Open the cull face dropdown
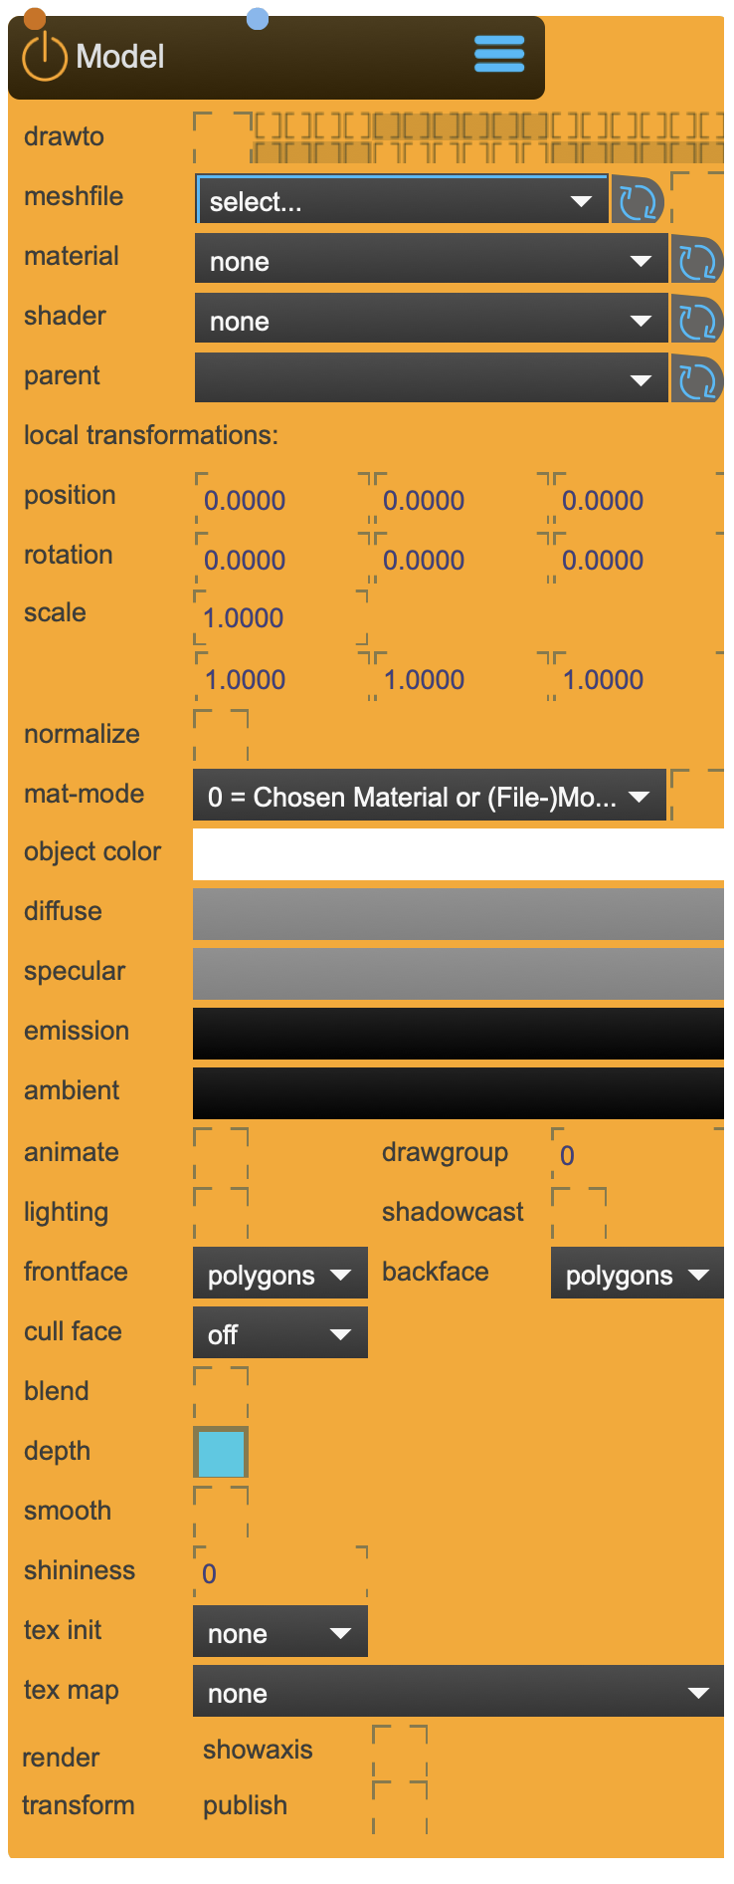 (279, 1334)
